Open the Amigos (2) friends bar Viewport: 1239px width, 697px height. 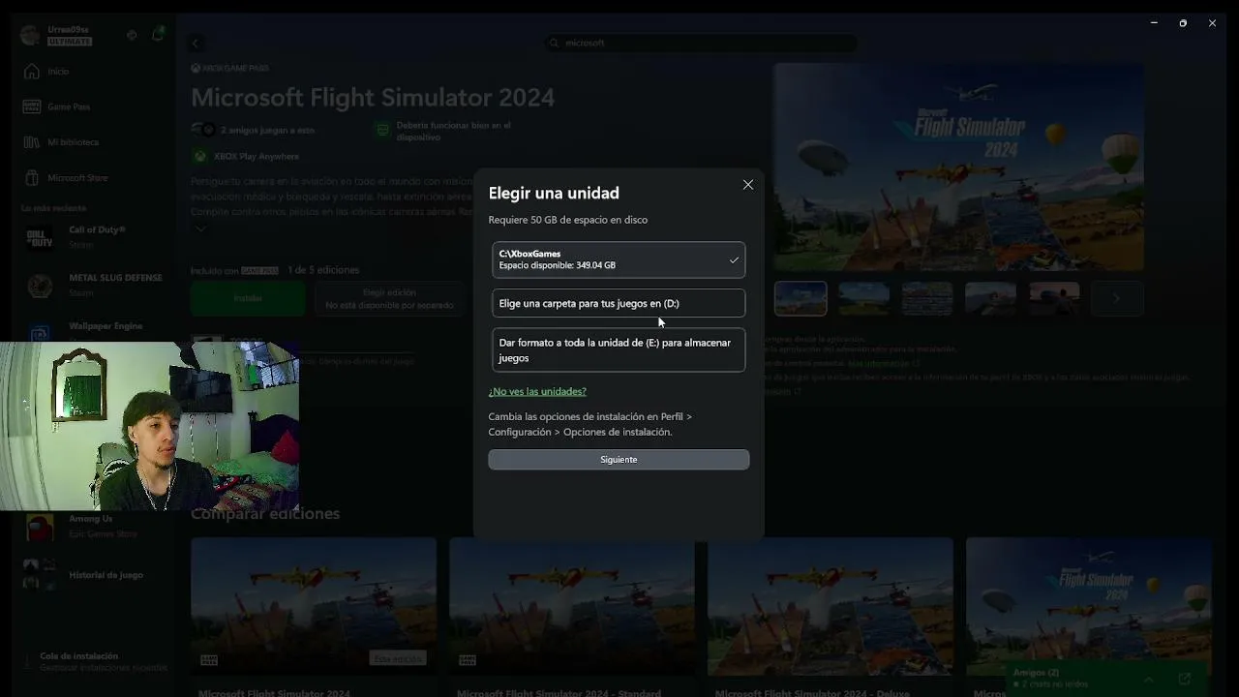[x=1106, y=678]
